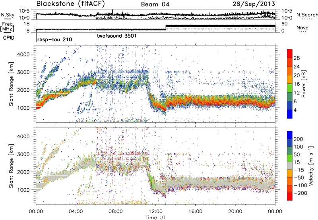Select the '28' tick on Power colorbar

(297, 58)
